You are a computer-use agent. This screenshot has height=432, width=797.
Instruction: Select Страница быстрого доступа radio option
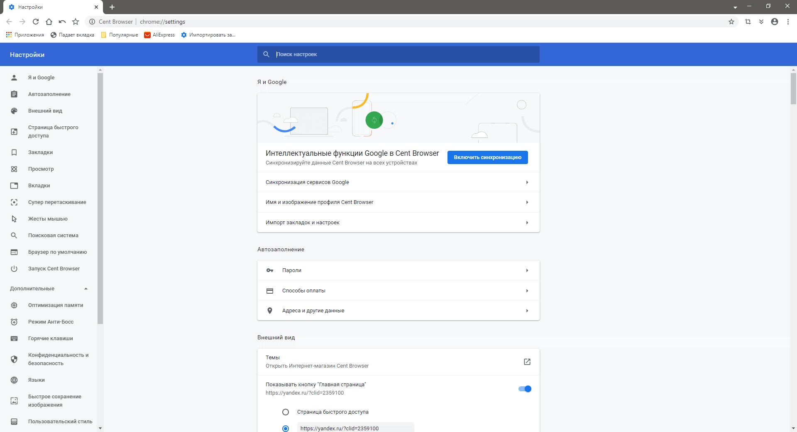point(286,412)
